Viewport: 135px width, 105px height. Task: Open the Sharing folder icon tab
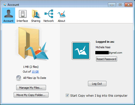click(36, 14)
